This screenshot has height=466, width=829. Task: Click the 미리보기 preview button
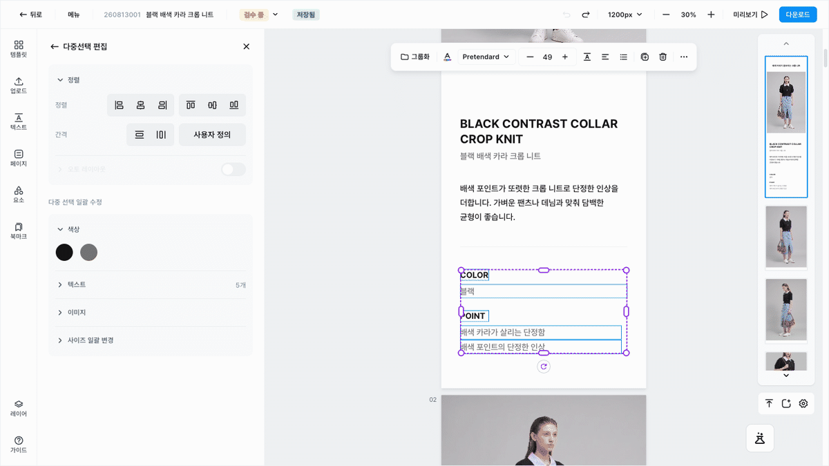pos(750,14)
